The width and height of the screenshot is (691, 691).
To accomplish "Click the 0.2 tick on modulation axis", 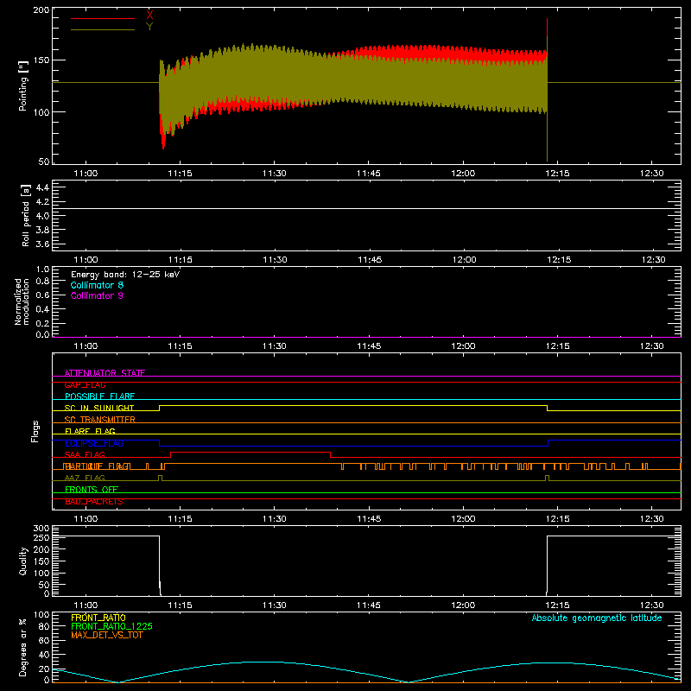I will click(42, 323).
